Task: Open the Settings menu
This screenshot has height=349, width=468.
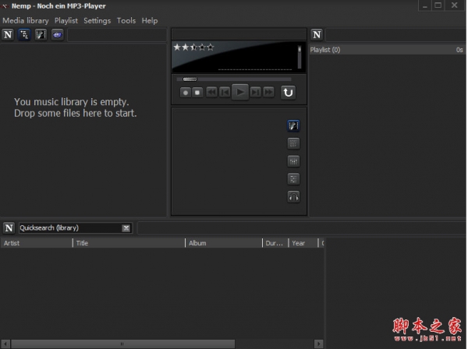Action: pyautogui.click(x=97, y=20)
